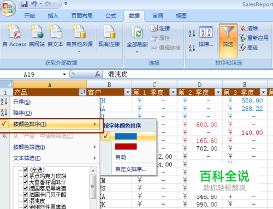The height and width of the screenshot is (209, 273).
Task: Open the 客户 column filter dropdown
Action: pos(128,92)
